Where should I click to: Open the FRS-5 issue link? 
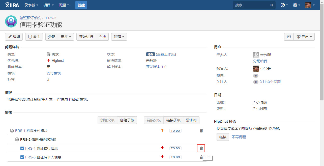coord(30,157)
